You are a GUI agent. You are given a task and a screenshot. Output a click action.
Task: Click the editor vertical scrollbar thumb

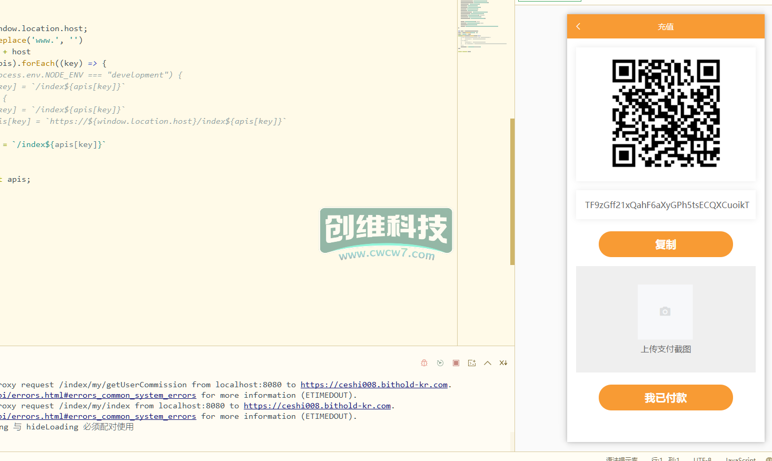pyautogui.click(x=512, y=191)
